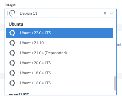This screenshot has width=122, height=100.
Task: Click Ubuntu logo beside 16.04 LTS
Action: pyautogui.click(x=12, y=83)
